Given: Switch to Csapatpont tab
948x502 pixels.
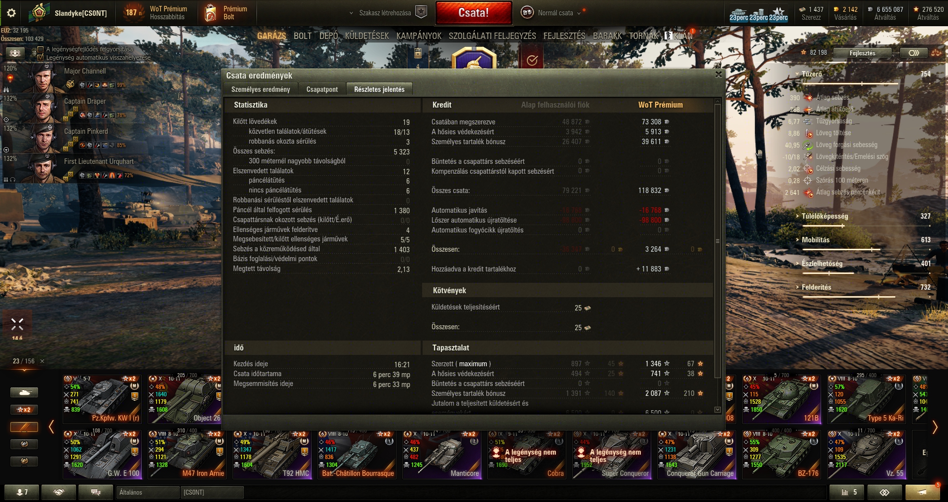Looking at the screenshot, I should point(322,89).
